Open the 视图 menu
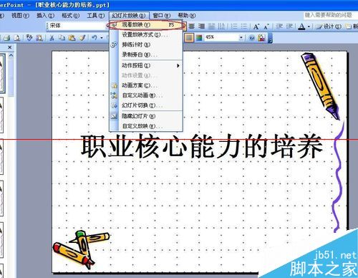The height and width of the screenshot is (278, 358). [x=20, y=16]
